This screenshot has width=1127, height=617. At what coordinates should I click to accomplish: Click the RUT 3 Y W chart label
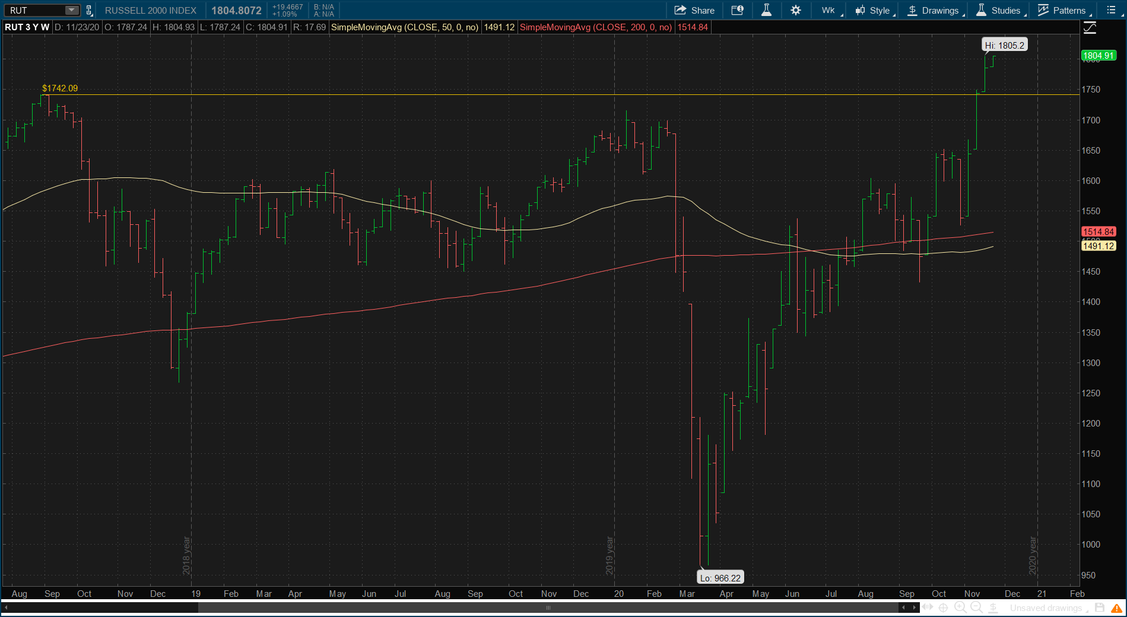27,27
